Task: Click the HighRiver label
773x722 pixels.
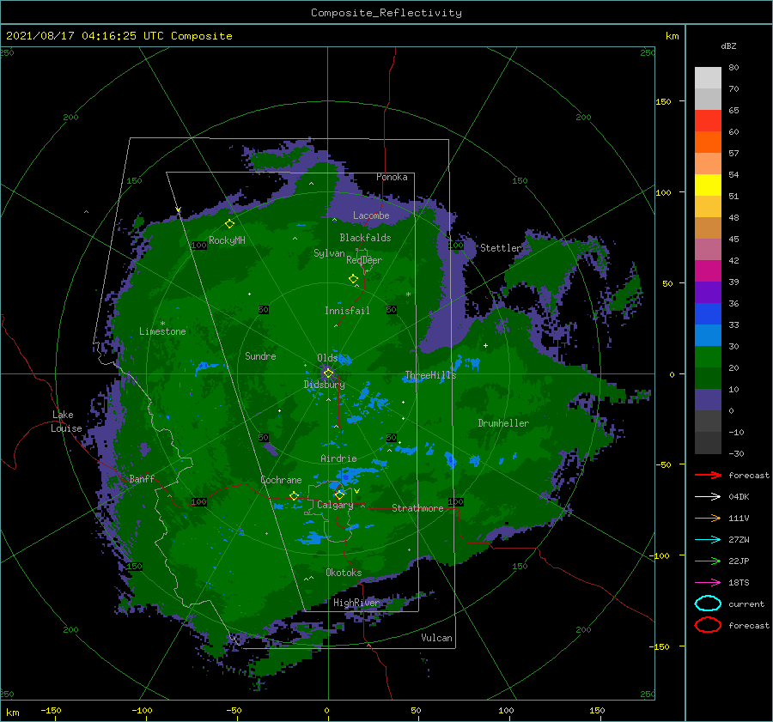Action: coord(356,603)
